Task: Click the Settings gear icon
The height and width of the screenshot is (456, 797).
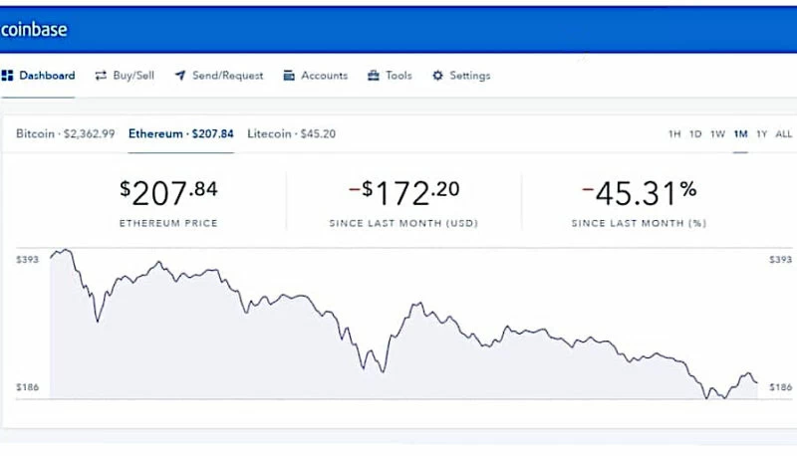Action: coord(437,76)
